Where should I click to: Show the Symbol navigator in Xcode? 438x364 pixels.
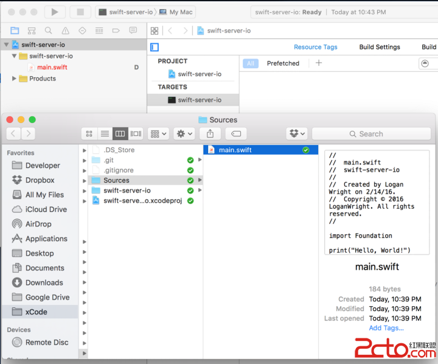32,30
